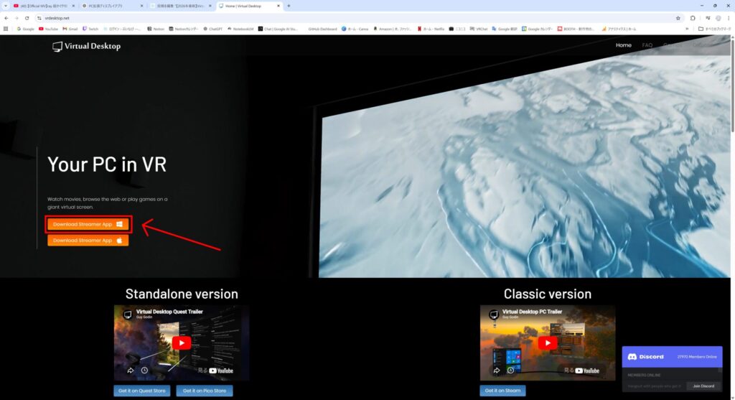Click watch later clock icon on PC Trailer
This screenshot has height=400, width=735.
tap(510, 371)
